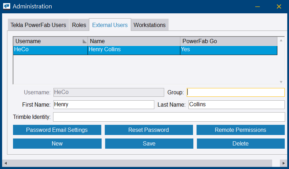The width and height of the screenshot is (289, 169).
Task: Switch to the Tekla PowerFab Users tab
Action: click(38, 25)
